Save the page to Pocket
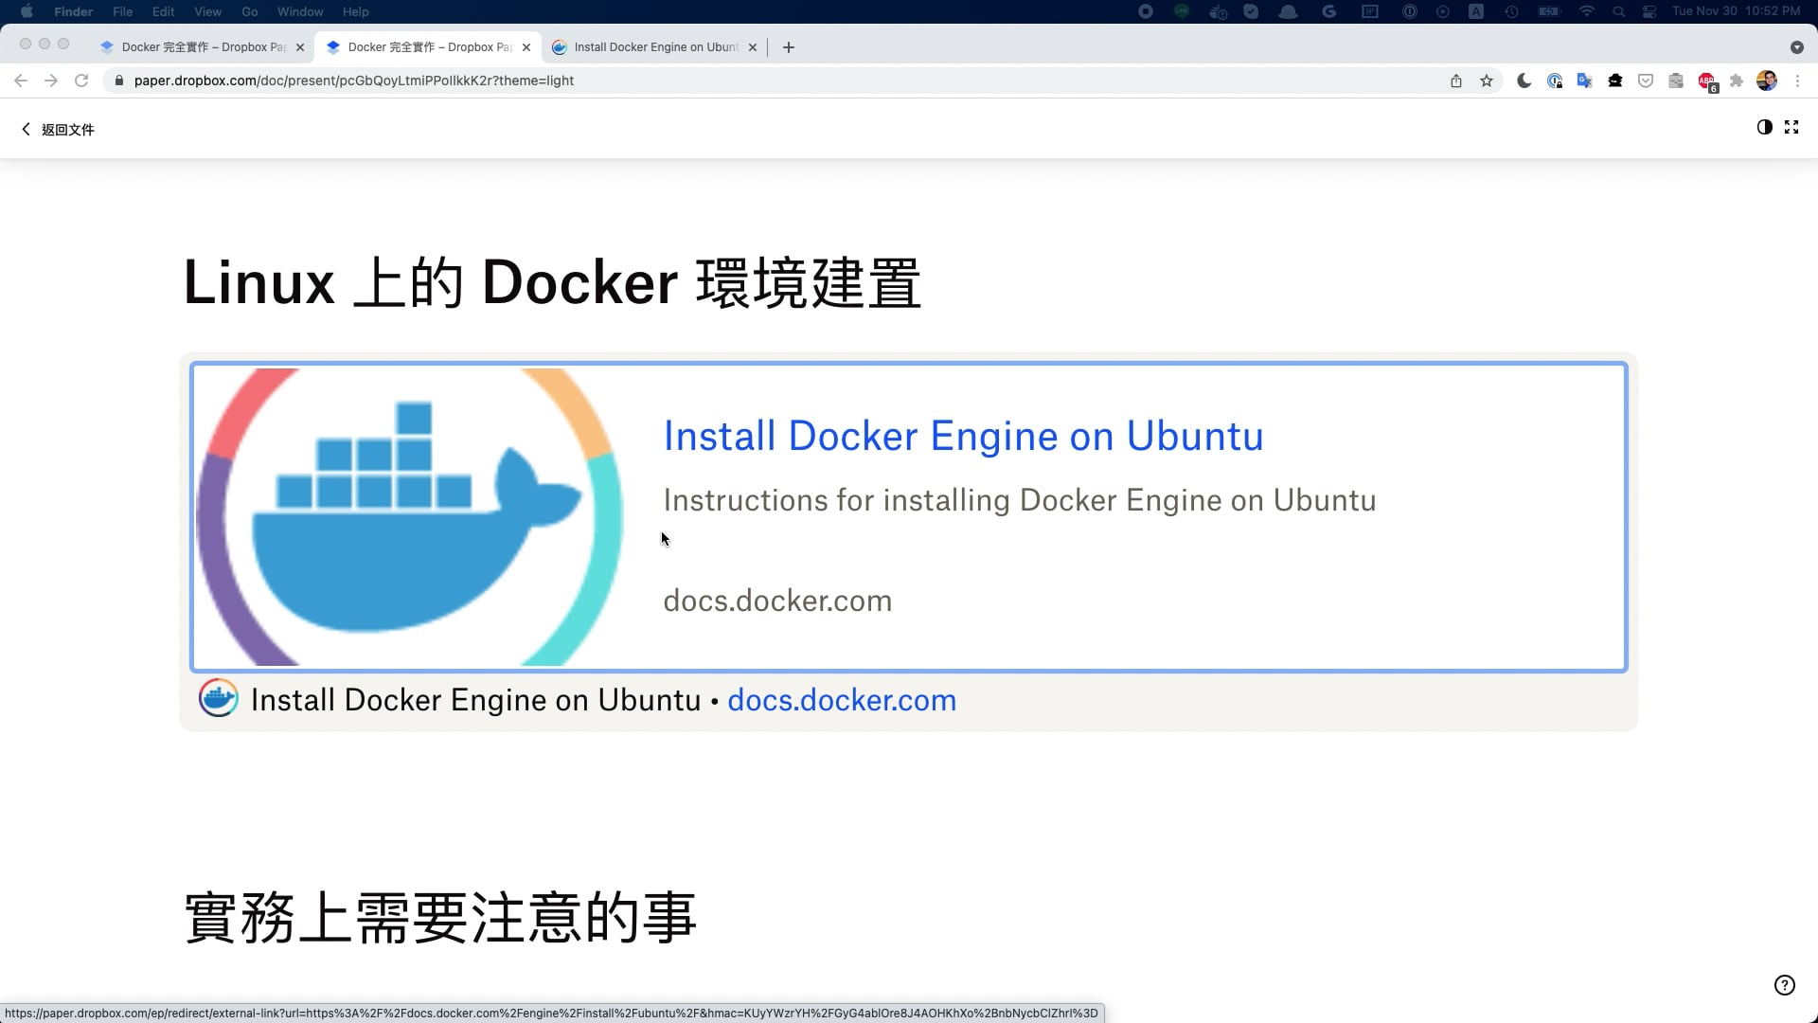The height and width of the screenshot is (1023, 1818). pos(1646,81)
